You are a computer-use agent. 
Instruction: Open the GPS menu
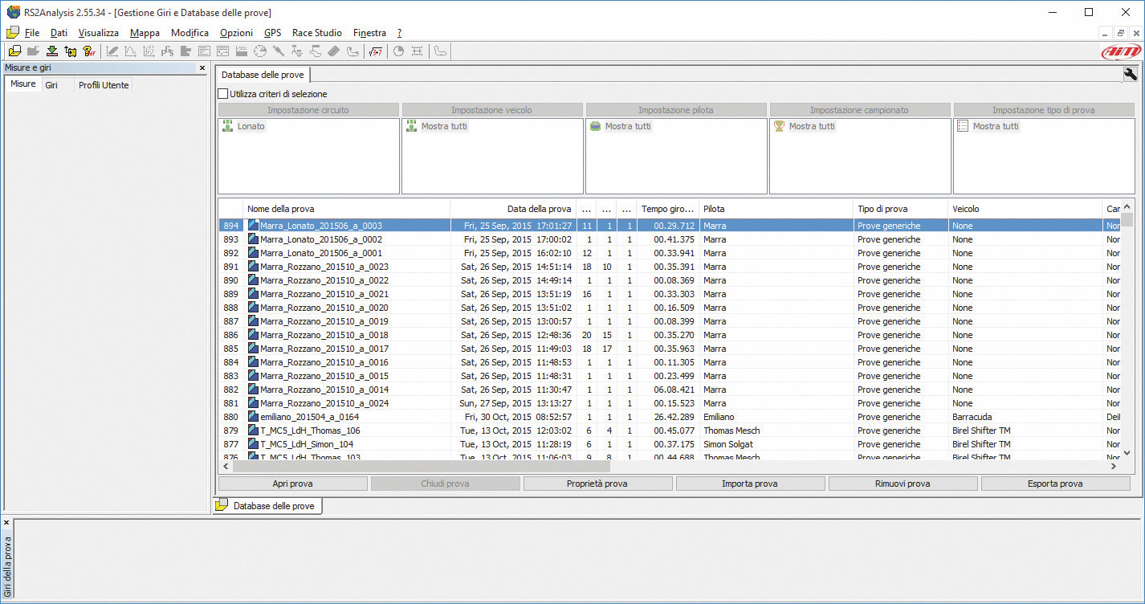pyautogui.click(x=273, y=33)
